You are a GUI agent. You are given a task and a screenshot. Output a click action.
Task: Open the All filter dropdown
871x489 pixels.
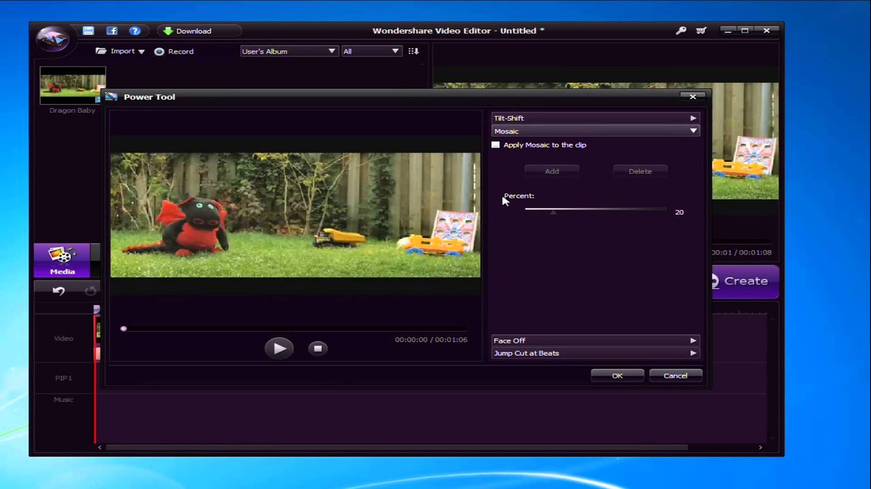point(371,51)
